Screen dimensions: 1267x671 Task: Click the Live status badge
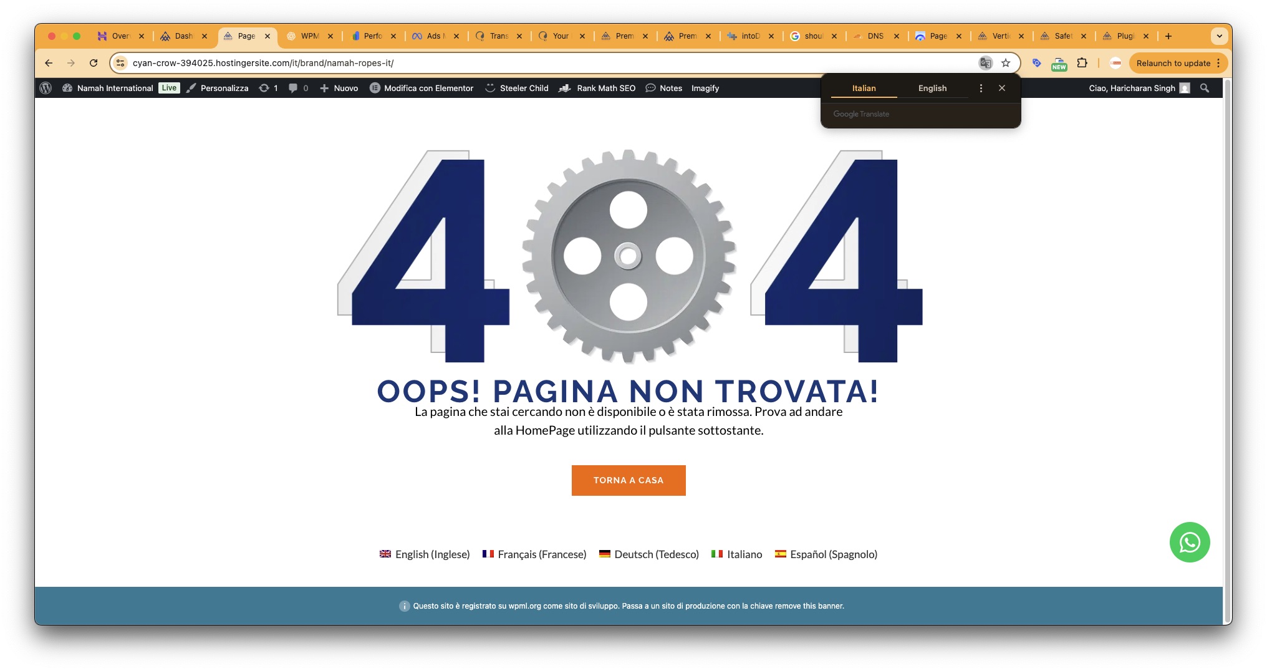coord(169,88)
